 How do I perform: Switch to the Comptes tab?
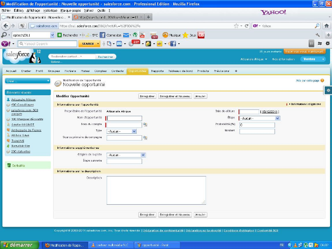pyautogui.click(x=100, y=71)
